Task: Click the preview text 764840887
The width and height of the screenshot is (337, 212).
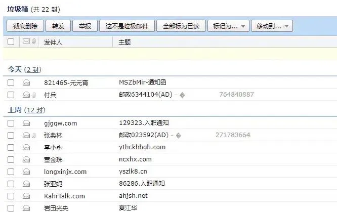Action: pos(236,95)
